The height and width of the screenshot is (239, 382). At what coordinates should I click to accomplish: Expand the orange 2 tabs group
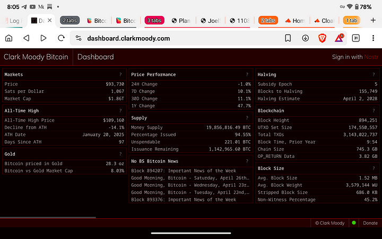268,21
